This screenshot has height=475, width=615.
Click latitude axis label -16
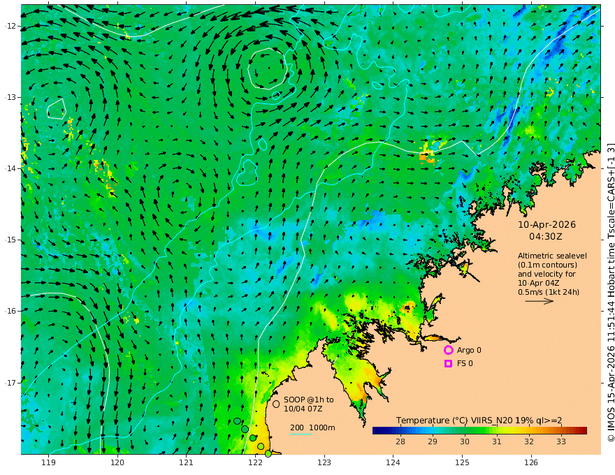click(x=10, y=311)
